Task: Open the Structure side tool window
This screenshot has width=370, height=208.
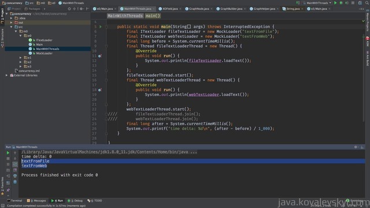Action: click(2, 38)
